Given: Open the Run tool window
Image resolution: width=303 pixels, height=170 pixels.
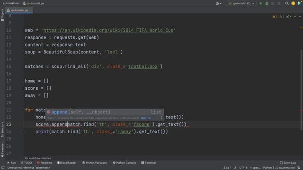Looking at the screenshot, I should pyautogui.click(x=11, y=163).
